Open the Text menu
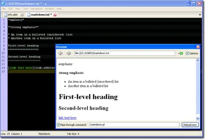 [x=25, y=9]
